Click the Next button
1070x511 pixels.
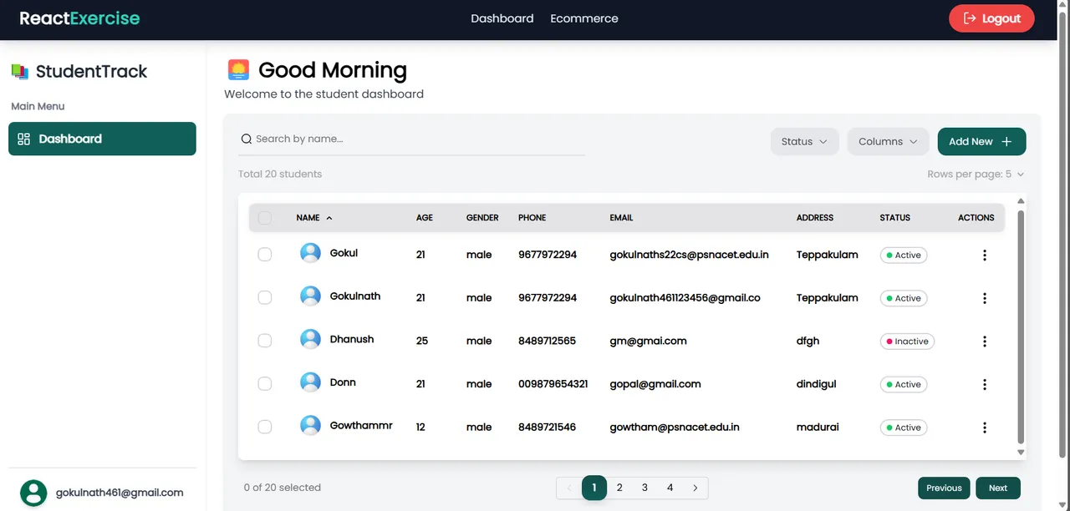(x=998, y=488)
